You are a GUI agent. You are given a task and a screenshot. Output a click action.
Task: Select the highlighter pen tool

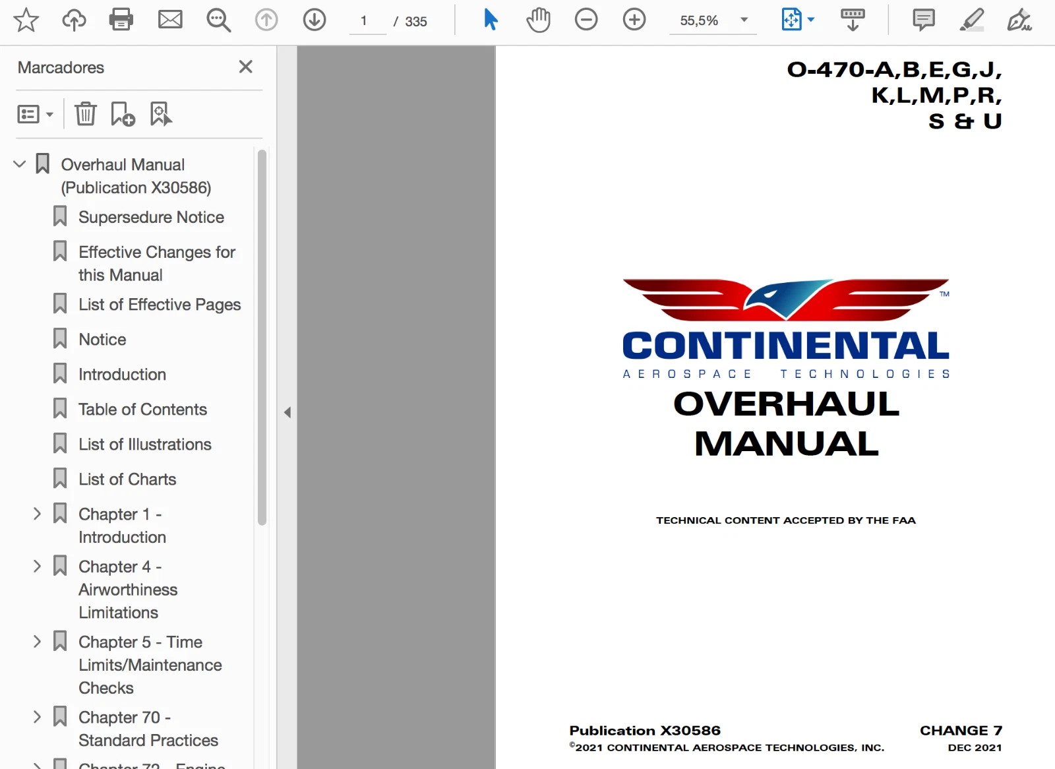click(x=972, y=20)
